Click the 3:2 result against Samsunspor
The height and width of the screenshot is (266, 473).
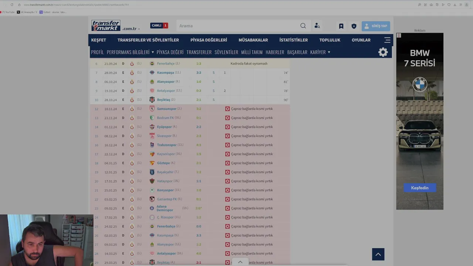pos(199,109)
